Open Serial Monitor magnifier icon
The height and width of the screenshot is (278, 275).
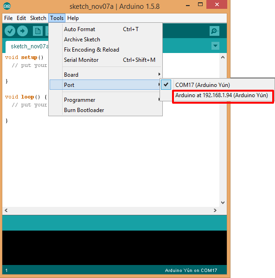pyautogui.click(x=214, y=31)
